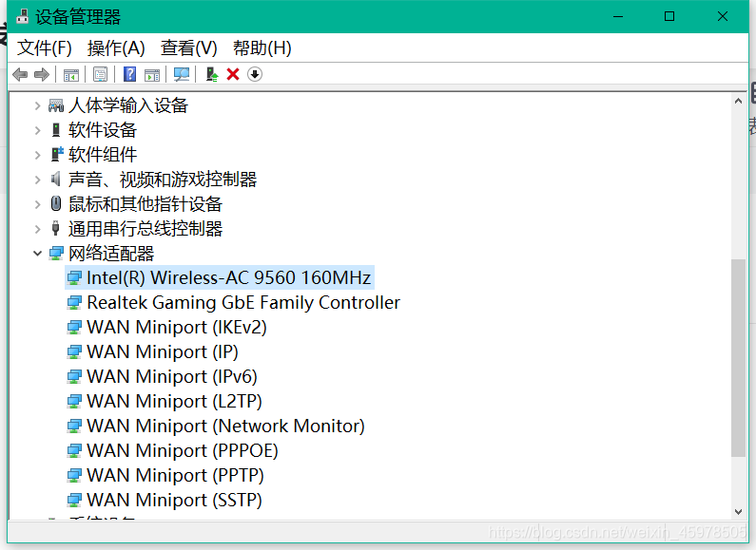Open the Properties toolbar icon
Screen dimensions: 756x550
click(x=100, y=75)
